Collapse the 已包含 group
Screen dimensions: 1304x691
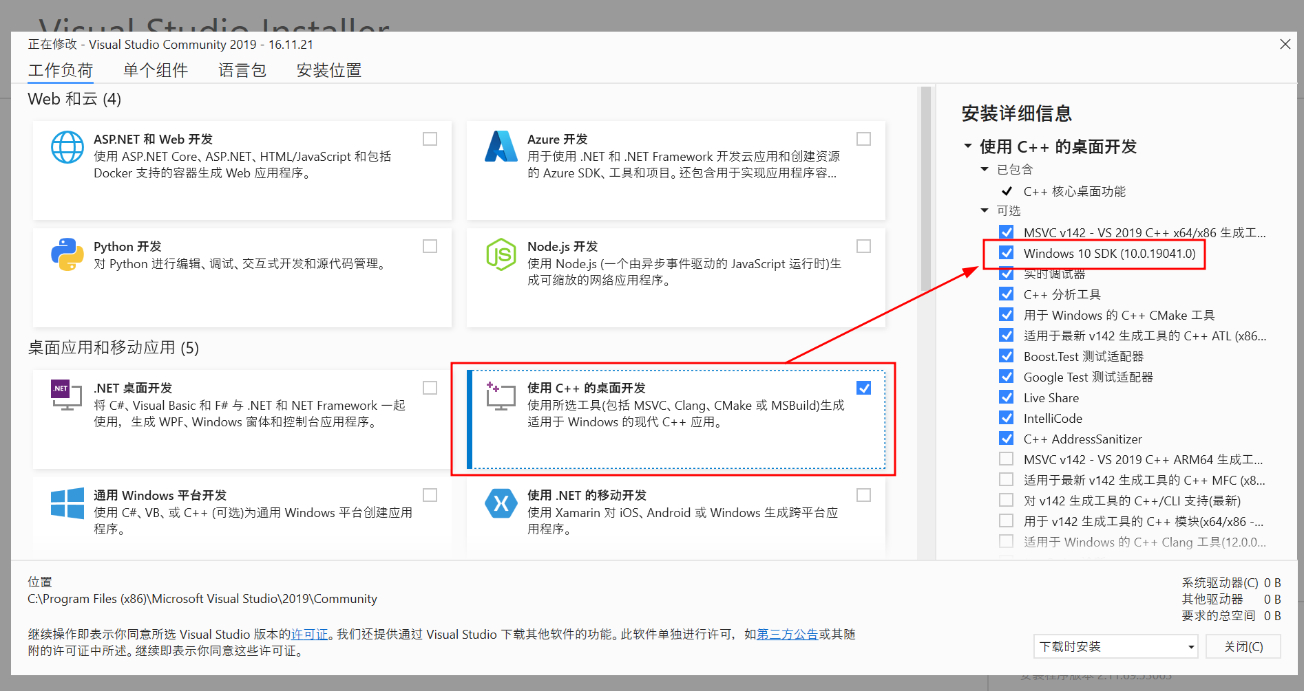click(985, 169)
